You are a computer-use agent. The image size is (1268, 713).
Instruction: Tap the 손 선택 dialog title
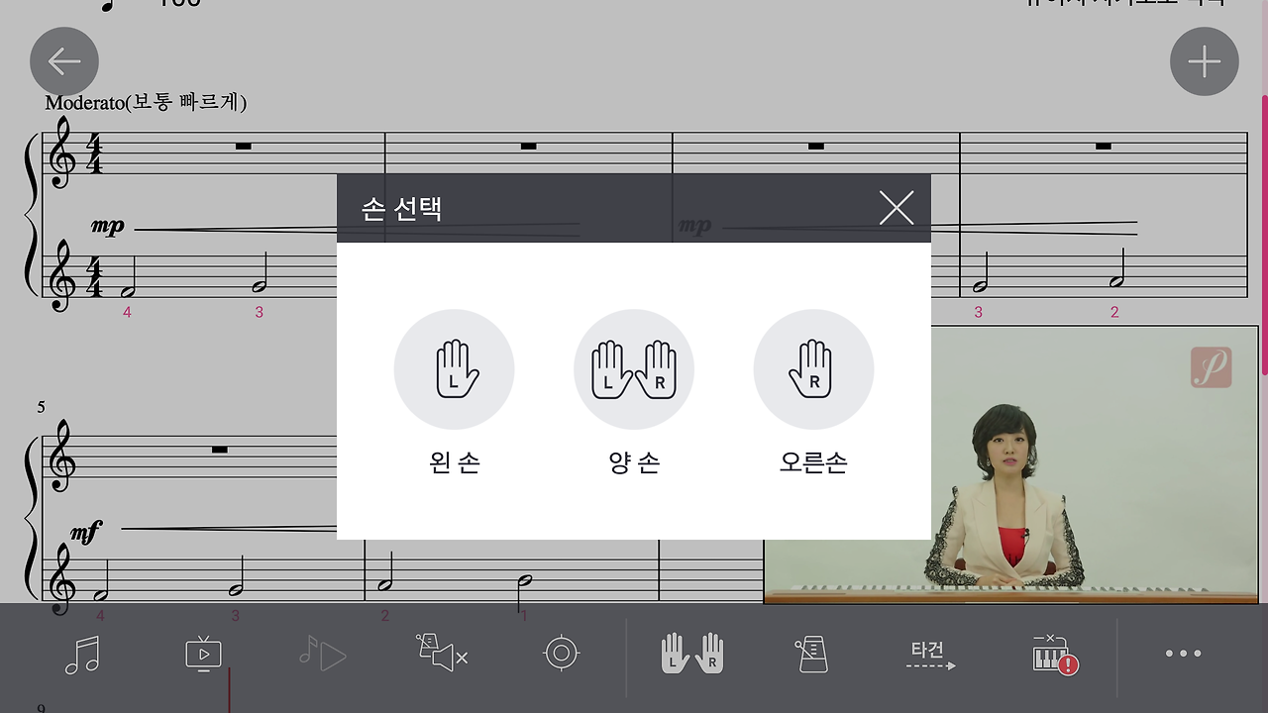point(401,209)
